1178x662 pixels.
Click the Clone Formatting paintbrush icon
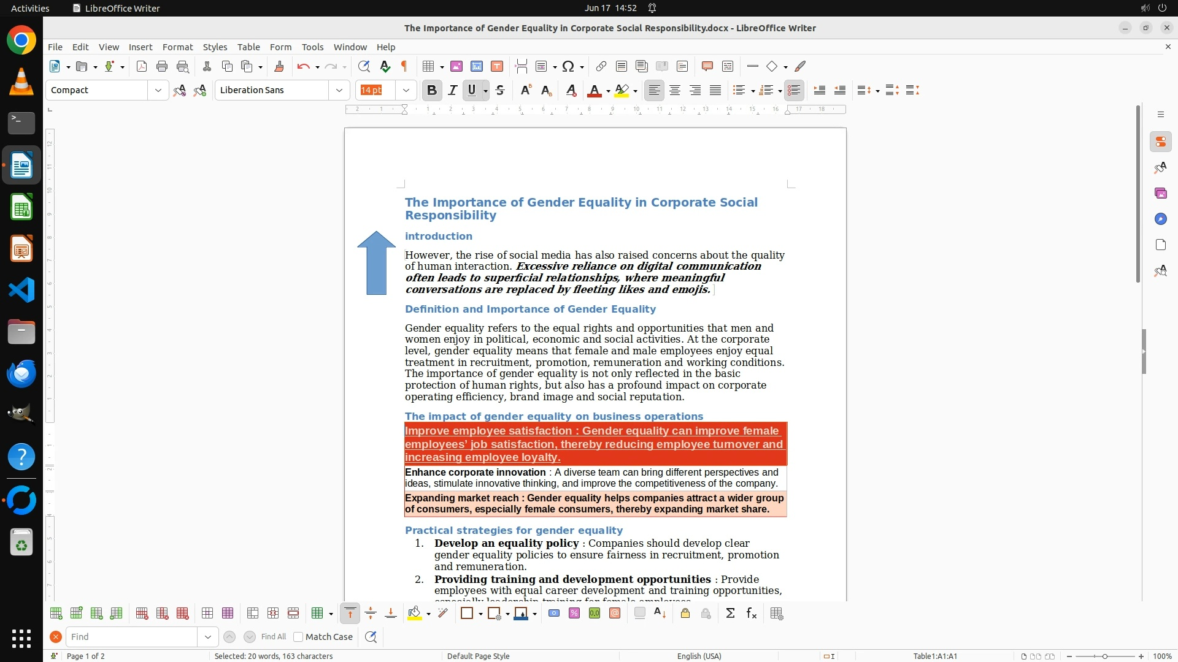coord(279,66)
